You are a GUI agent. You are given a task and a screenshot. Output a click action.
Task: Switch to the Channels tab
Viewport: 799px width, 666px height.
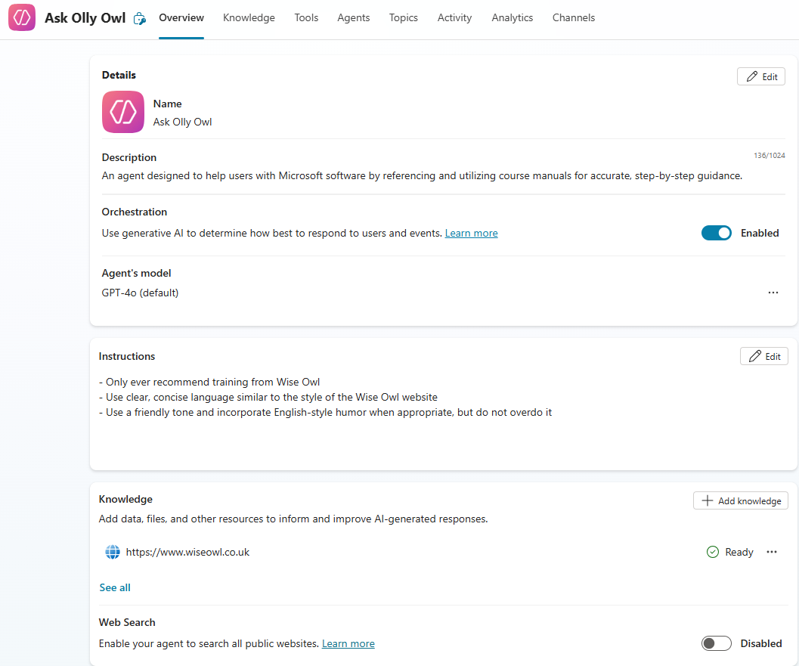(574, 18)
